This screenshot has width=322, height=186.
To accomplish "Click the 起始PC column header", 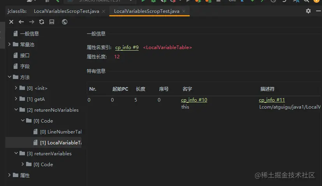I will (x=120, y=89).
